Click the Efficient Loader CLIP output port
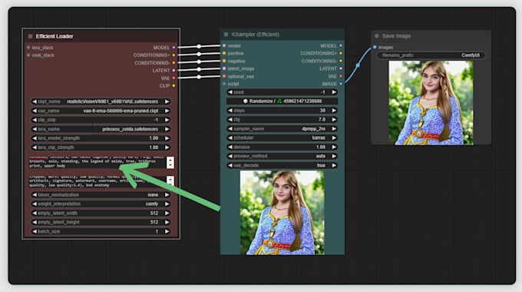 (173, 85)
